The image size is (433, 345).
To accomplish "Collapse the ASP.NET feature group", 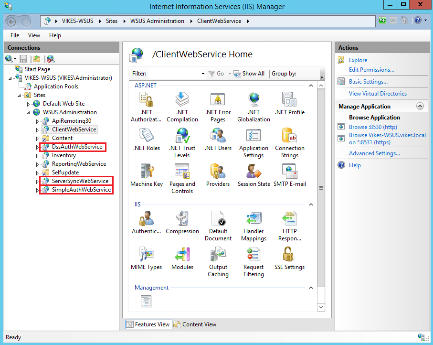I will click(311, 86).
